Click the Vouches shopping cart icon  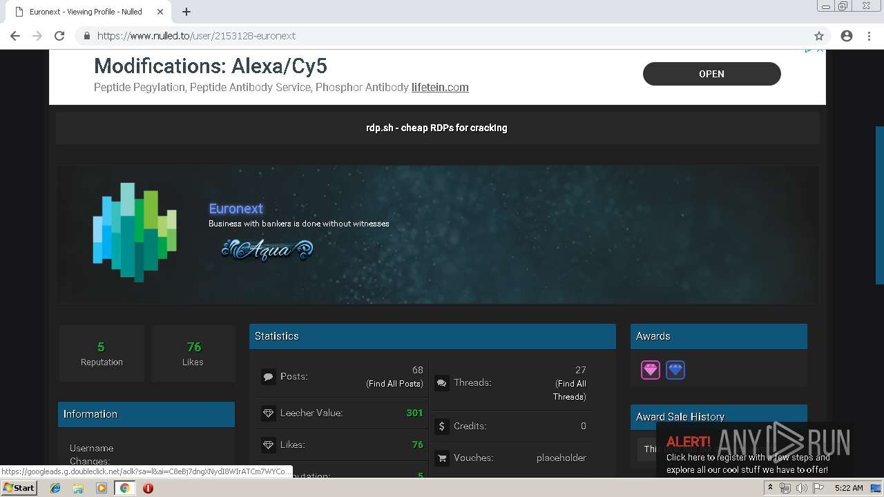click(x=441, y=458)
